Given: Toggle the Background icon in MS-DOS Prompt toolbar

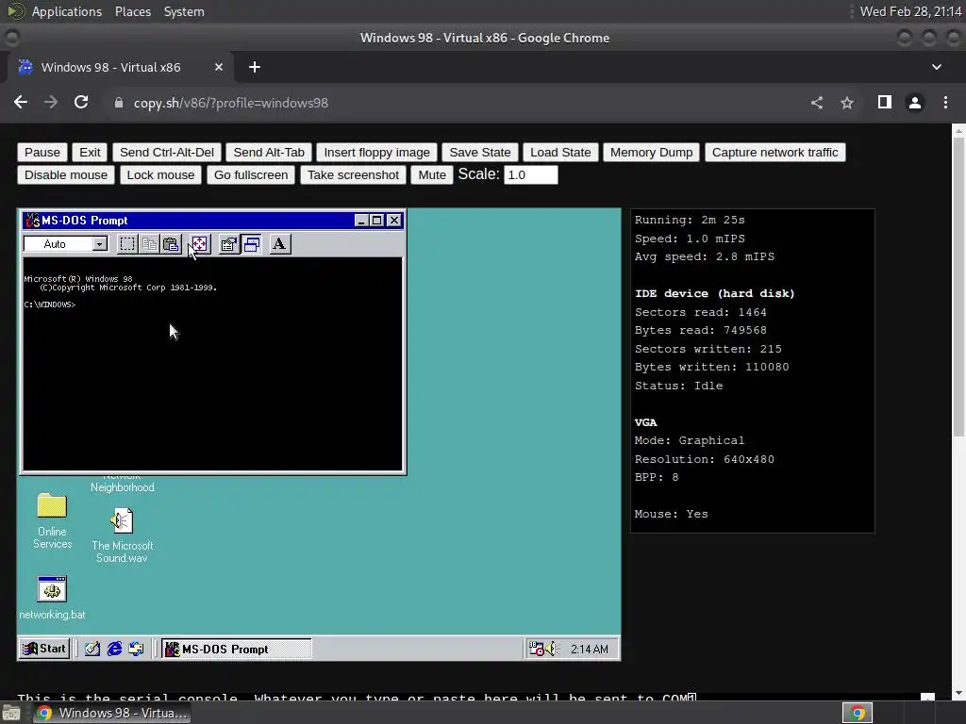Looking at the screenshot, I should pos(251,244).
